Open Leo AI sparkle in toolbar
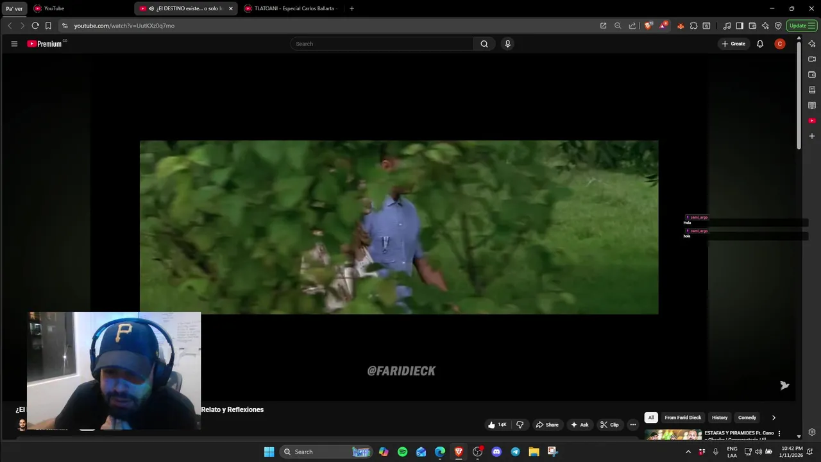The width and height of the screenshot is (821, 462). (765, 26)
